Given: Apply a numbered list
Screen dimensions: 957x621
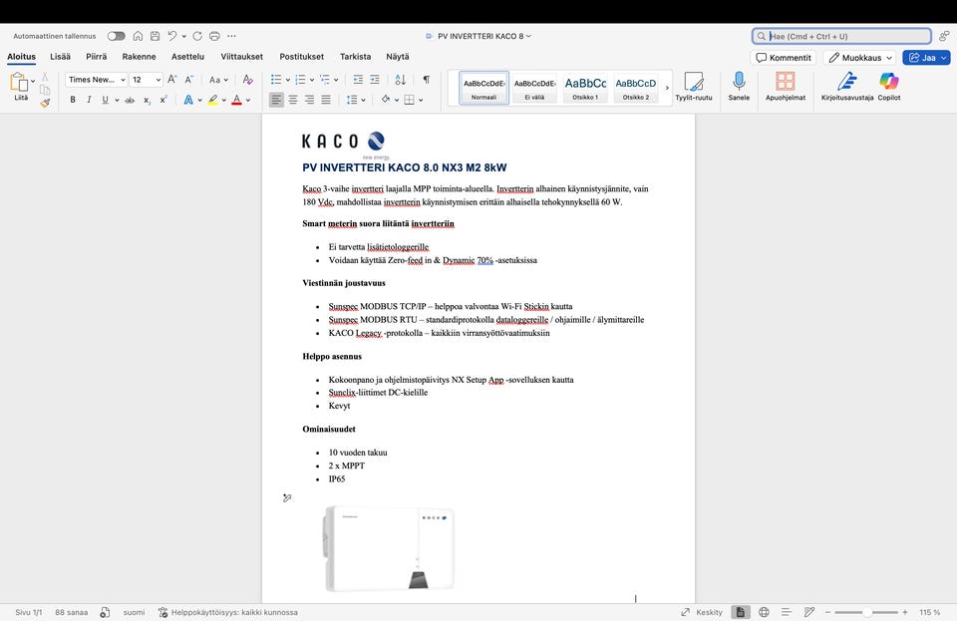Looking at the screenshot, I should click(300, 80).
